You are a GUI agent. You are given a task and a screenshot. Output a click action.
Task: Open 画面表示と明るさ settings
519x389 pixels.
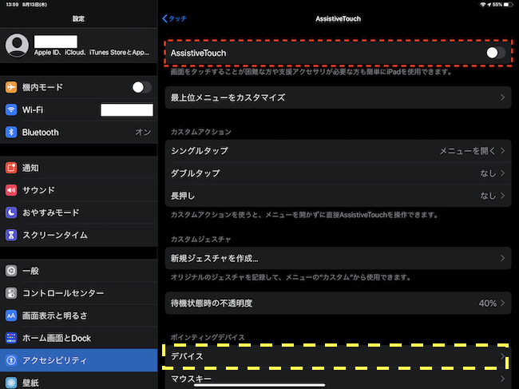(79, 316)
